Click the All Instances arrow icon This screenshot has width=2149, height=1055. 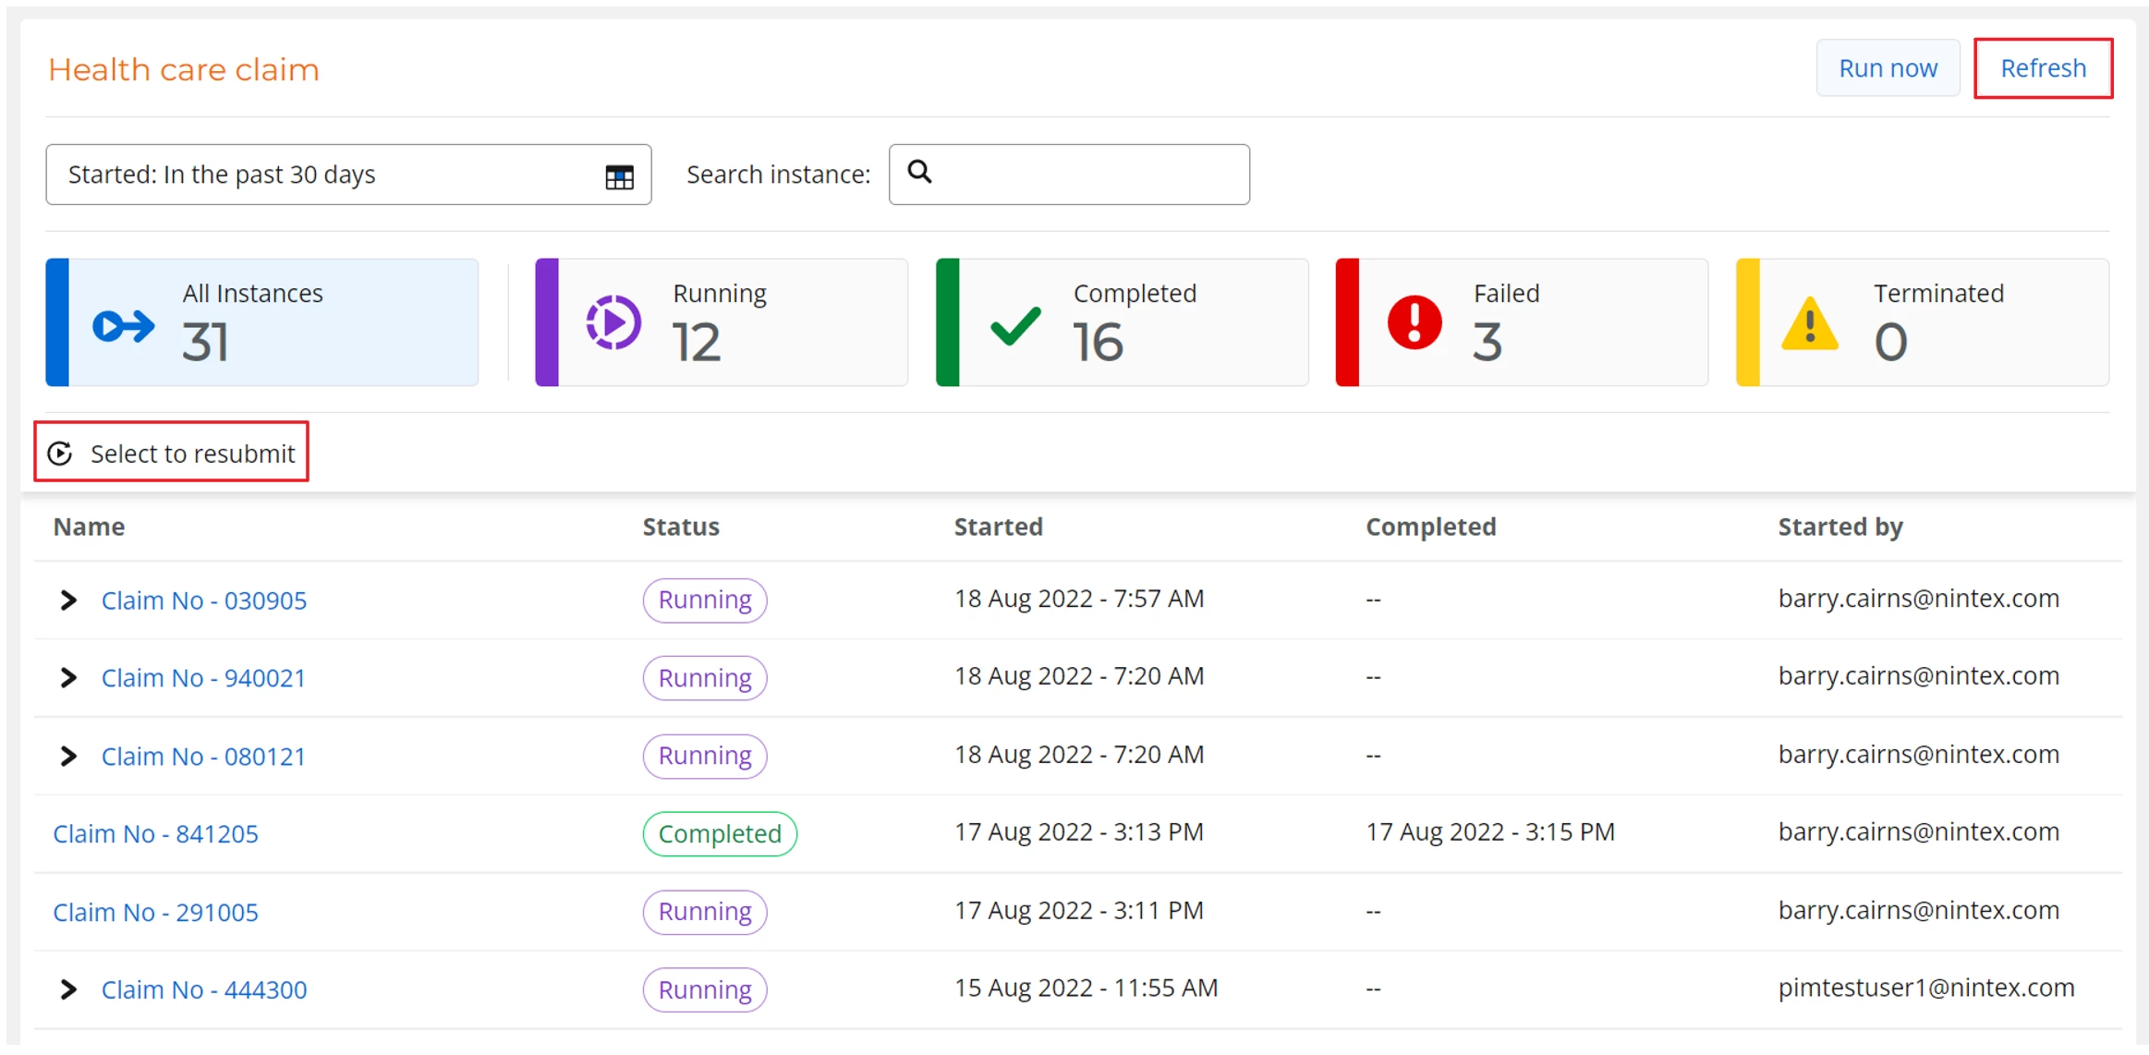click(x=124, y=325)
